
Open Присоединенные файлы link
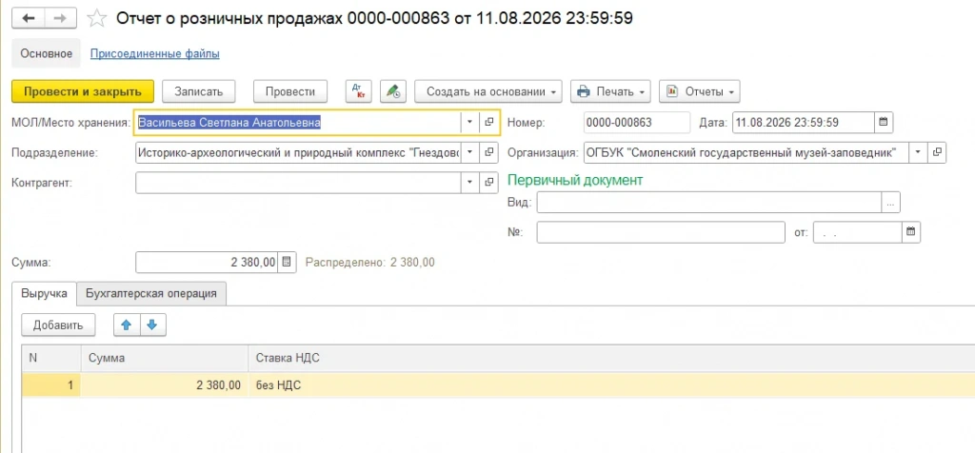tap(155, 53)
